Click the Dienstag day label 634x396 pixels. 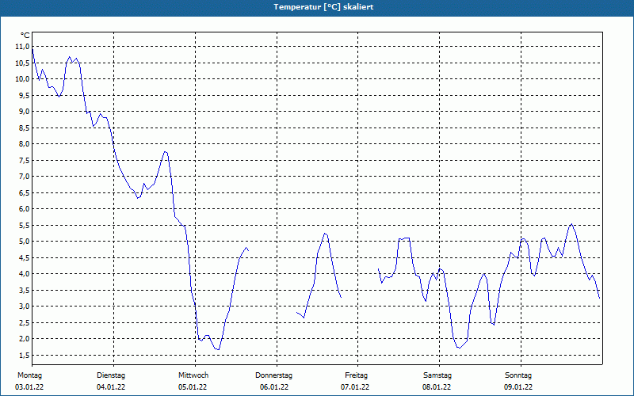tap(111, 375)
